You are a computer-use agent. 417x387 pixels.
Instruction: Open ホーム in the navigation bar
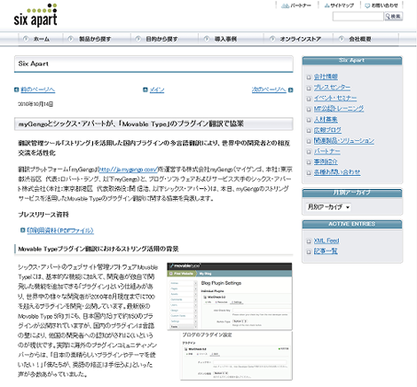41,39
